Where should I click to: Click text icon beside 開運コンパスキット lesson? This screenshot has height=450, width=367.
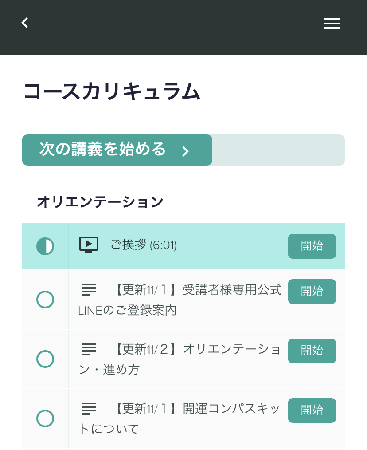[89, 408]
